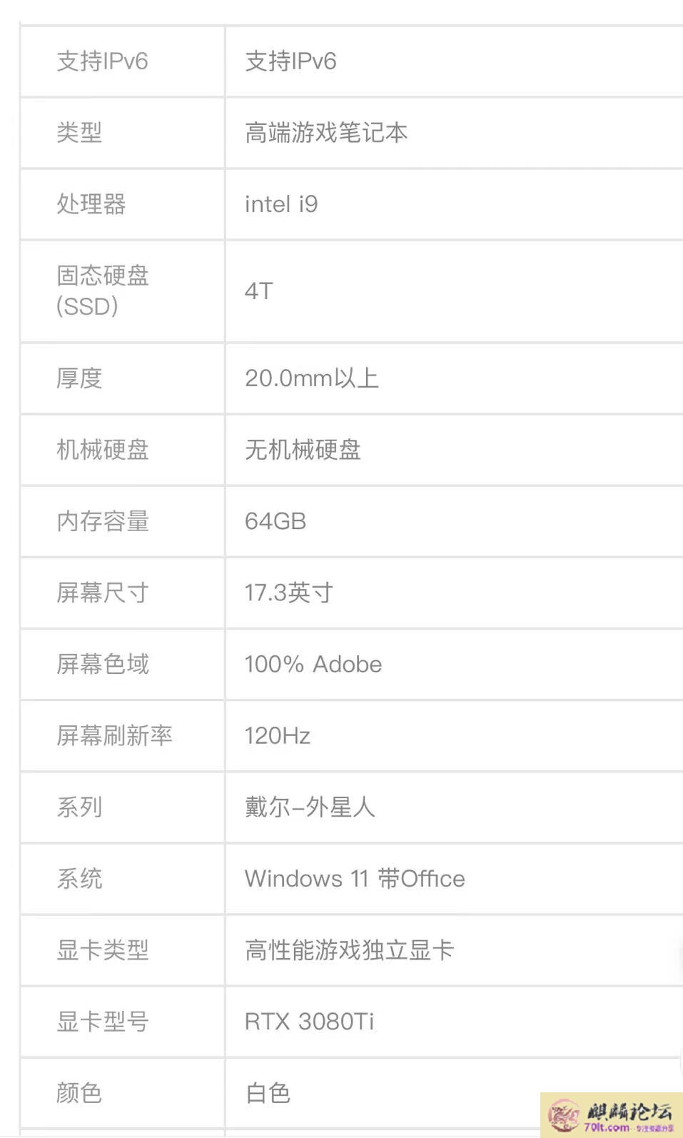
Task: Click the 类型 label cell
Action: point(123,133)
